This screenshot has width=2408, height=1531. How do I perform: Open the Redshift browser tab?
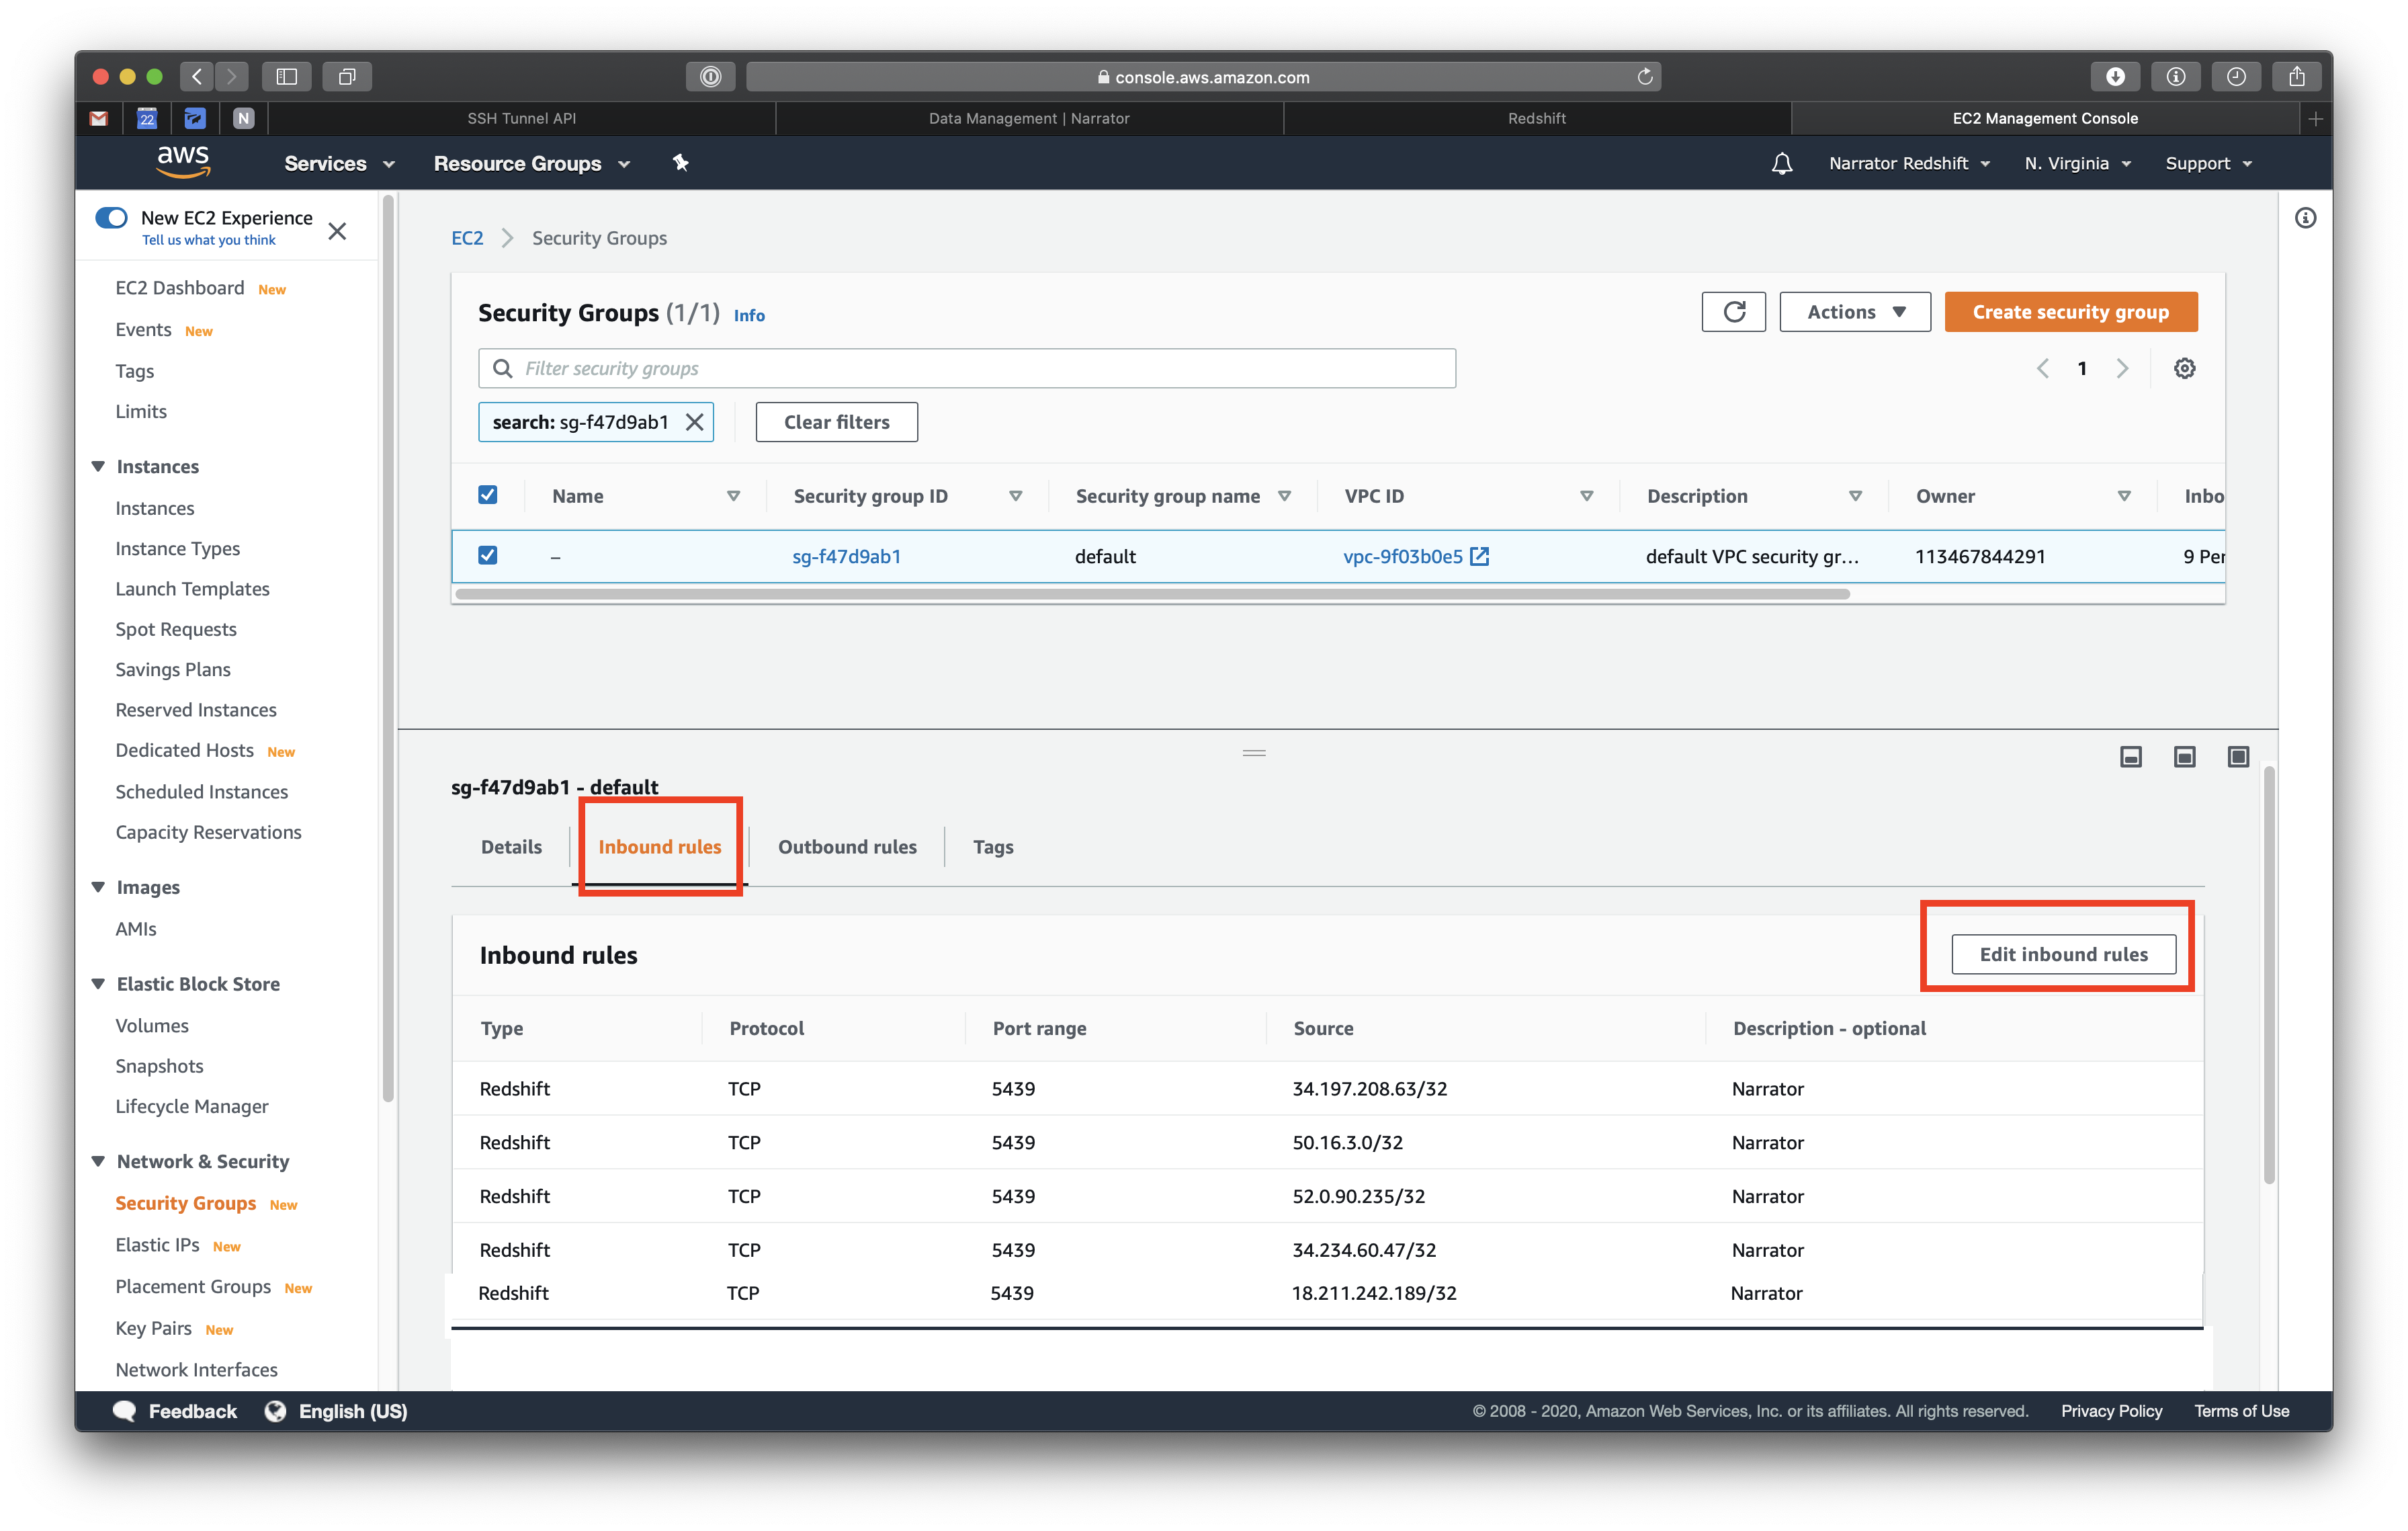click(1536, 118)
